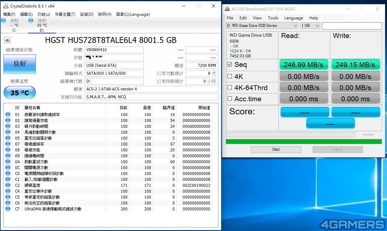The height and width of the screenshot is (231, 387).
Task: Click the CrystalDiskInfo title bar app icon
Action: (6, 6)
